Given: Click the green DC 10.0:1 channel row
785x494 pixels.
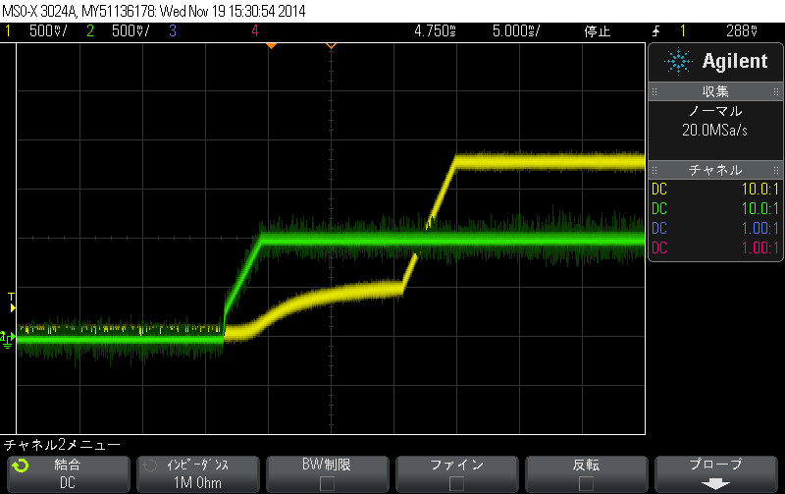Looking at the screenshot, I should pyautogui.click(x=715, y=208).
